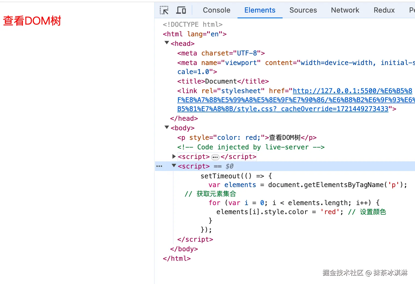Open the Redux tab
This screenshot has height=284, width=415.
(384, 10)
